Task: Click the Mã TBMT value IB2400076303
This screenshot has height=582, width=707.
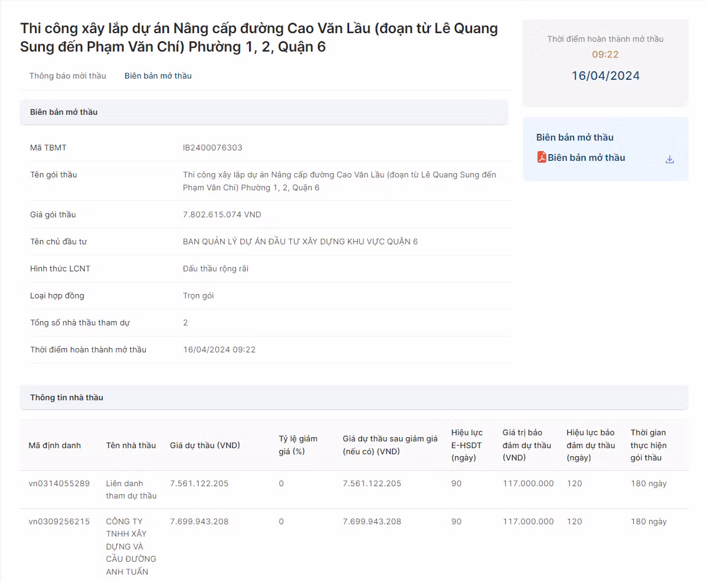Action: (x=213, y=147)
